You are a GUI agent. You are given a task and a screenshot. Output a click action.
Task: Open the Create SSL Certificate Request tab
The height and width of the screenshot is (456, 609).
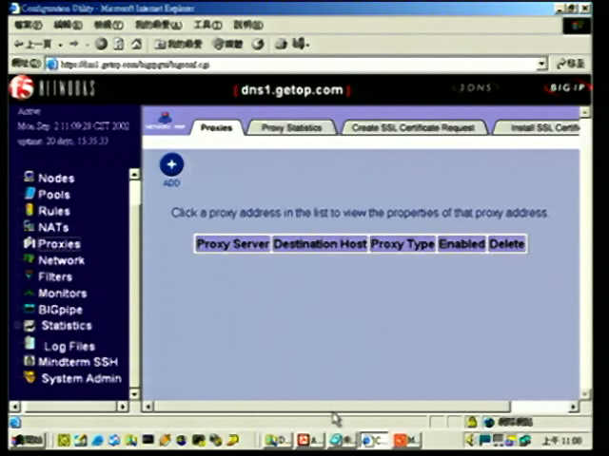(413, 127)
